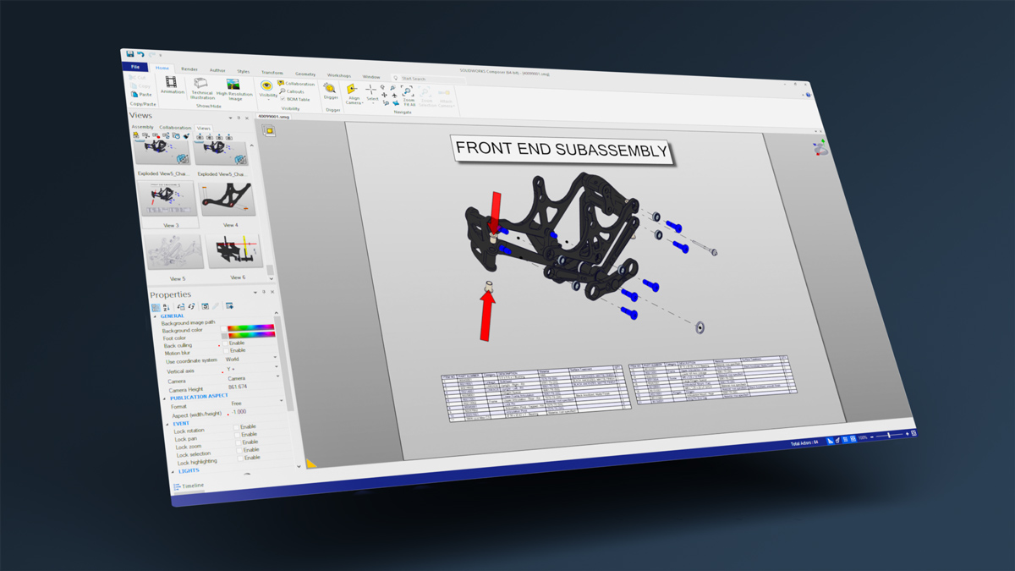Collapse the GENERAL properties section

(156, 316)
